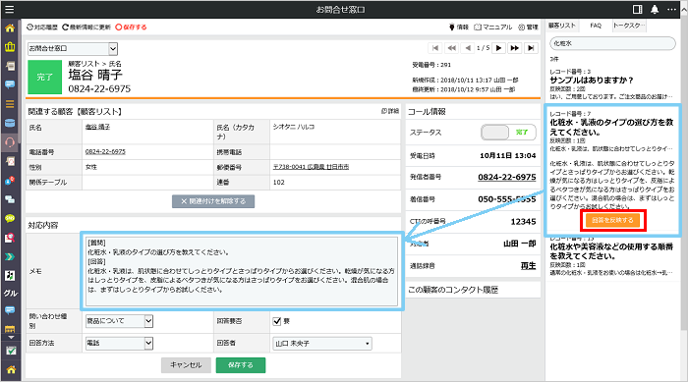The height and width of the screenshot is (382, 688).
Task: Open the グル sidebar icon
Action: click(10, 293)
